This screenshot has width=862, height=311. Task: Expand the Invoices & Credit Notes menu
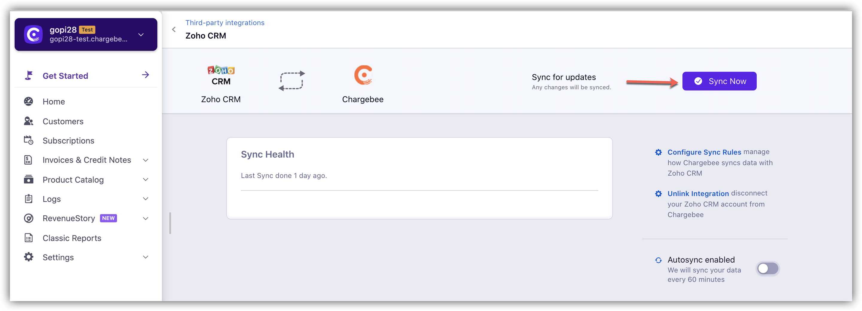tap(145, 160)
